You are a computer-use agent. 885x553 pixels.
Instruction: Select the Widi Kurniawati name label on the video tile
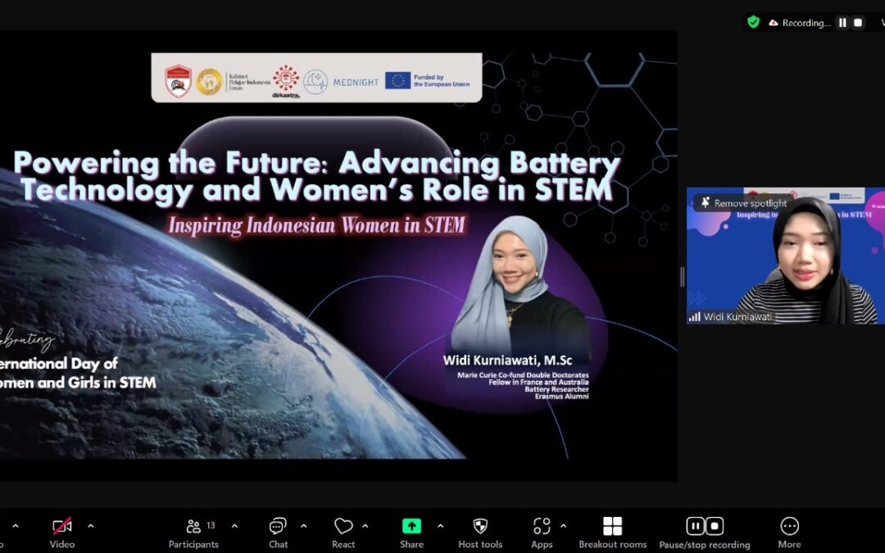tap(737, 316)
